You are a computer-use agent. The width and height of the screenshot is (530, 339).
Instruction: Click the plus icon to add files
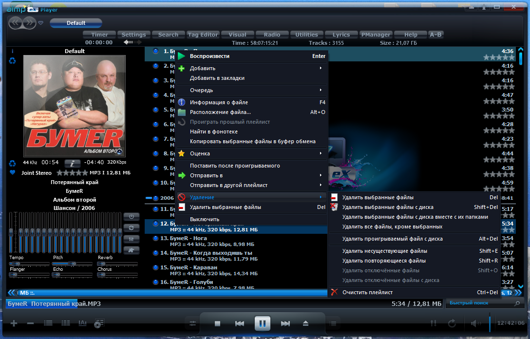[14, 323]
